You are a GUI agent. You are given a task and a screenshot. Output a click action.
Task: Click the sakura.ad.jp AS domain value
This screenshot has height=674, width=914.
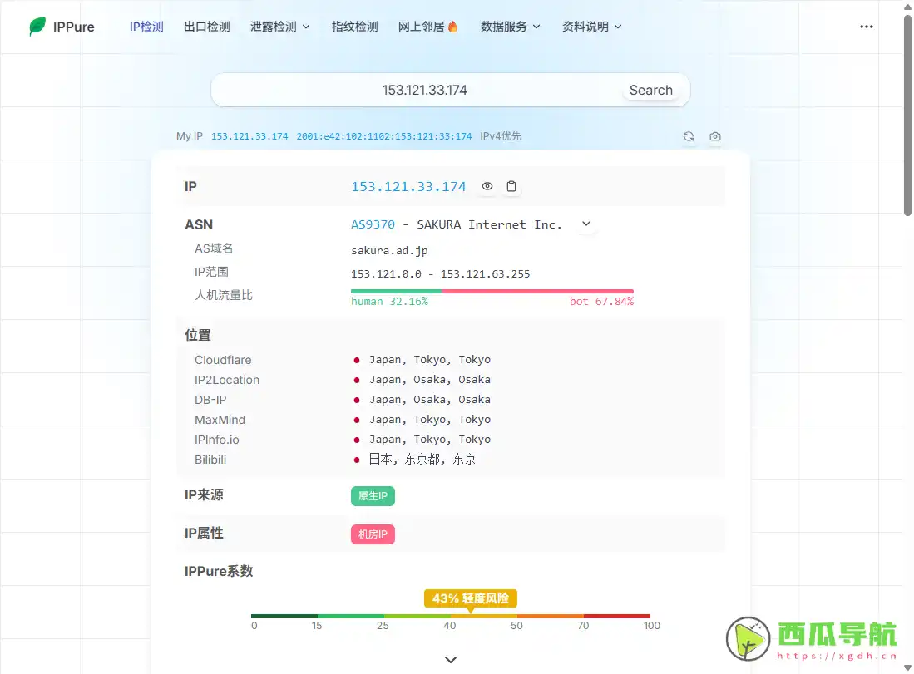[389, 250]
